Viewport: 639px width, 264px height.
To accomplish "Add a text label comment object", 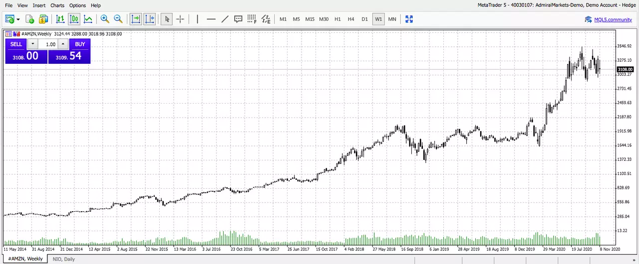I will pos(238,19).
